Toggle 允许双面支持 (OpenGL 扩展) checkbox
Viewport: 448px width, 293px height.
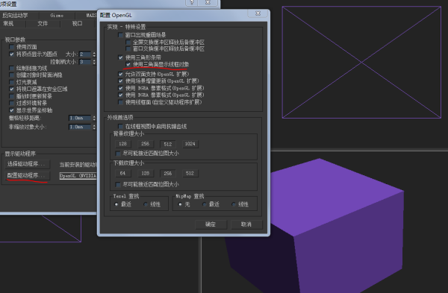pos(120,74)
